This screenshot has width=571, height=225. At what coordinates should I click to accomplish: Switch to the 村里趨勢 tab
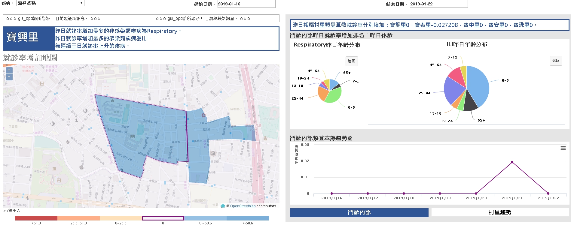click(x=500, y=212)
